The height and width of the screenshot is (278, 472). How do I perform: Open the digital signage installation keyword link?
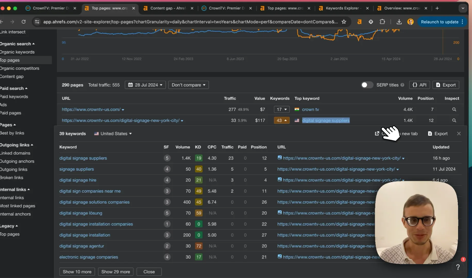85,235
